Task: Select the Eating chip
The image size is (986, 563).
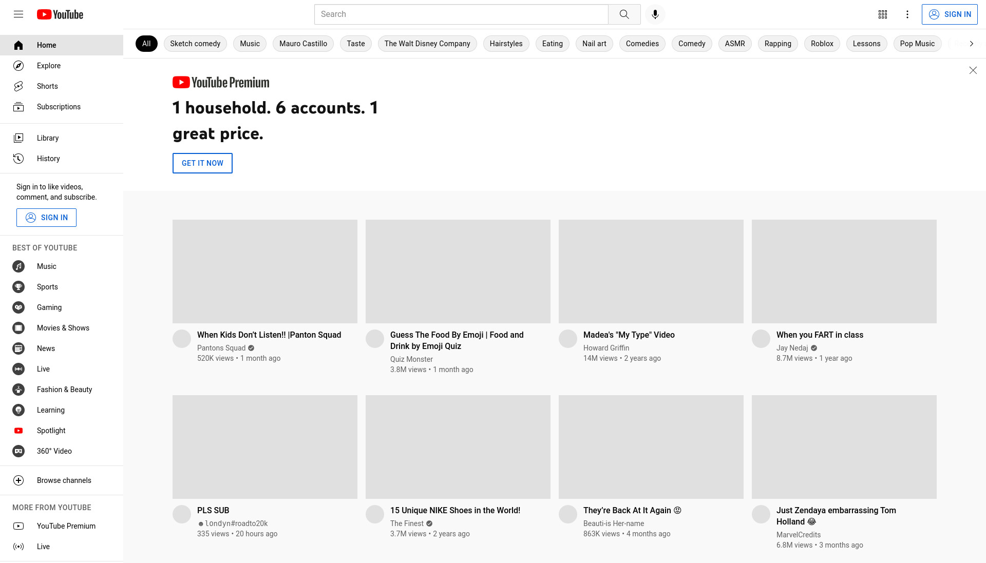Action: pyautogui.click(x=553, y=44)
